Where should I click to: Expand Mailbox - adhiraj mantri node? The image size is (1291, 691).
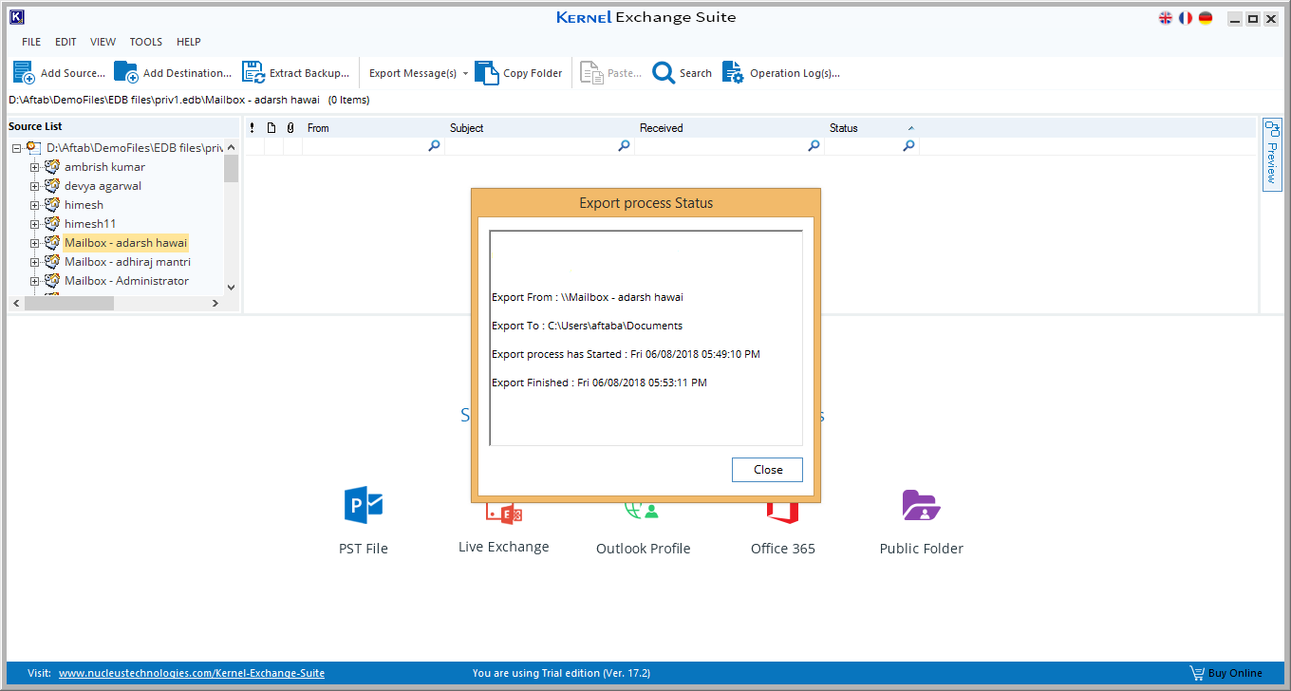tap(35, 262)
